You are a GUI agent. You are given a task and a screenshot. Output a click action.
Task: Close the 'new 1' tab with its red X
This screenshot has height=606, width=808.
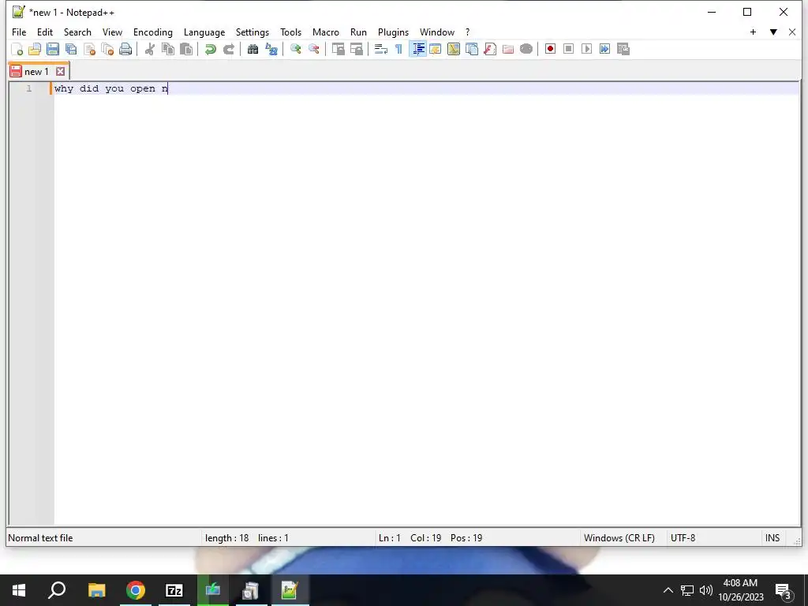tap(60, 71)
